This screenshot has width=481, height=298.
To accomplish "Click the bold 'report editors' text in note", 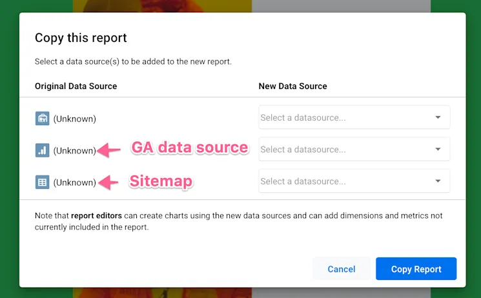I will (x=96, y=215).
